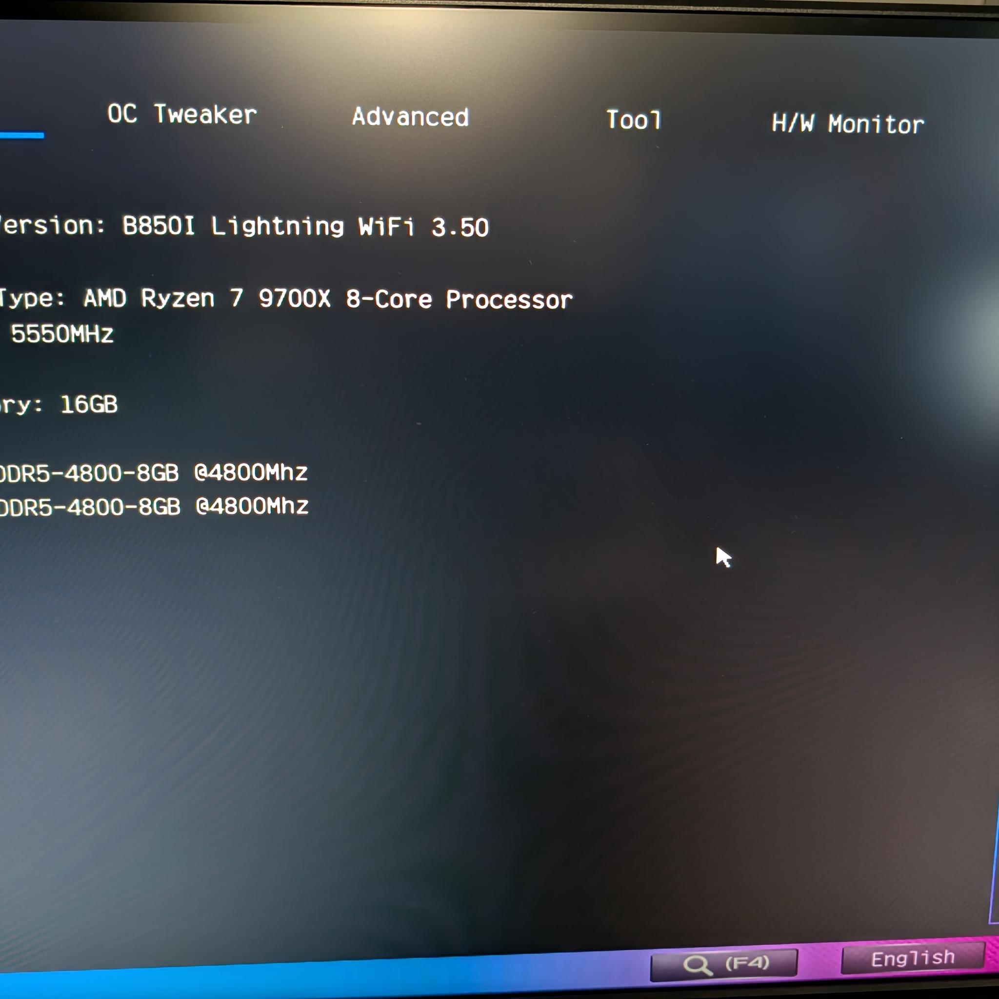
Task: Click the blue active-tab underline indicator
Action: point(23,136)
